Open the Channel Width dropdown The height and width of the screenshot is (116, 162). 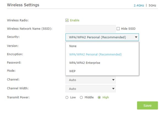tap(90, 89)
